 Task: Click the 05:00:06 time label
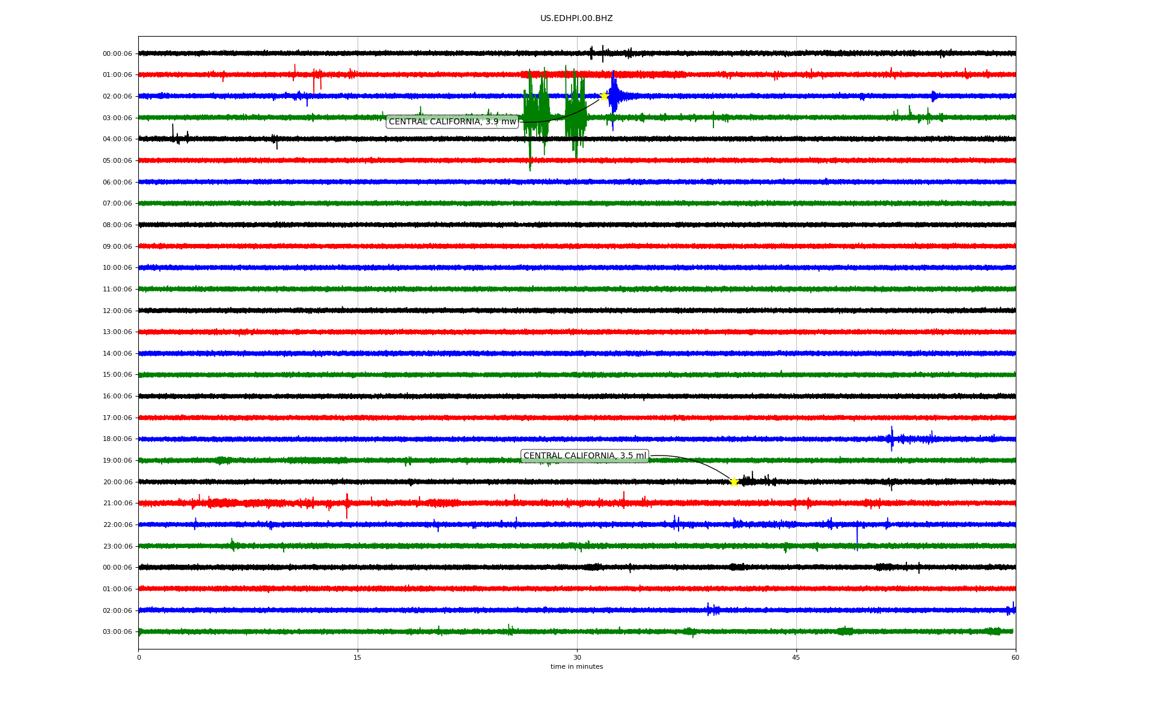tap(117, 161)
